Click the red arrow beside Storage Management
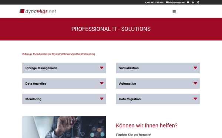222x138 pixels. [x=102, y=68]
